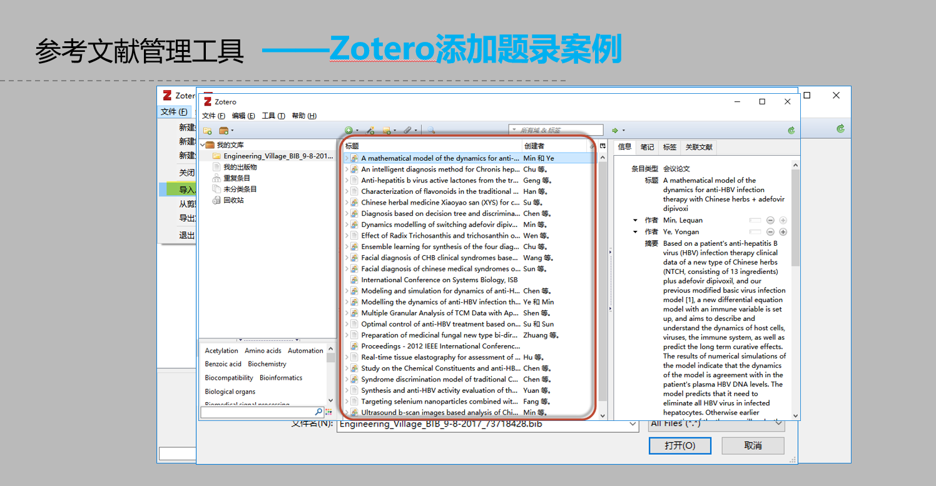Click the 我的文库 library icon
This screenshot has height=486, width=936.
[210, 145]
